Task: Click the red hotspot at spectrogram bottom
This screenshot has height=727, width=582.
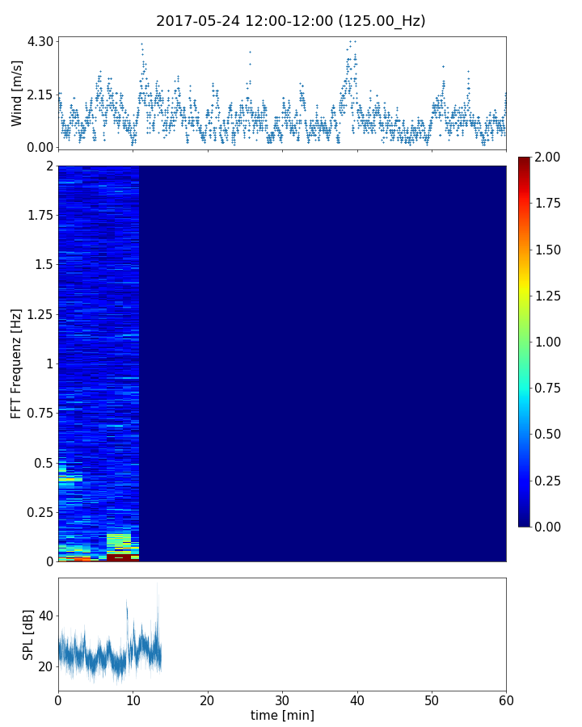Action: [x=119, y=557]
